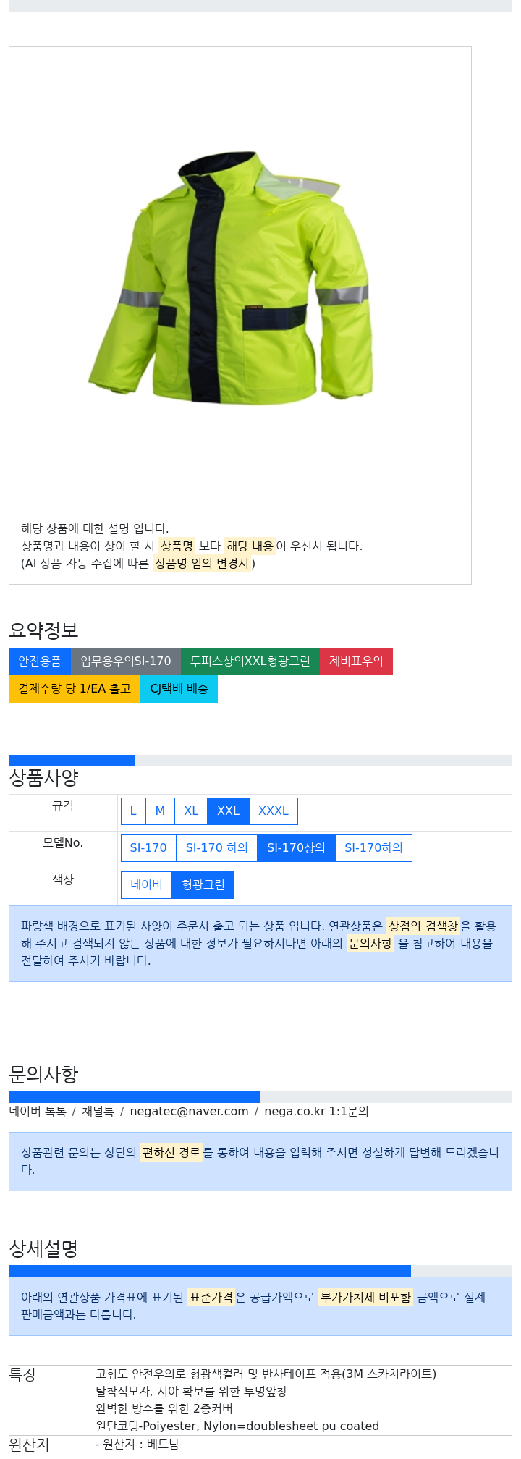Click the yellow 결제수량 당 1/EA 출고 badge

(75, 689)
